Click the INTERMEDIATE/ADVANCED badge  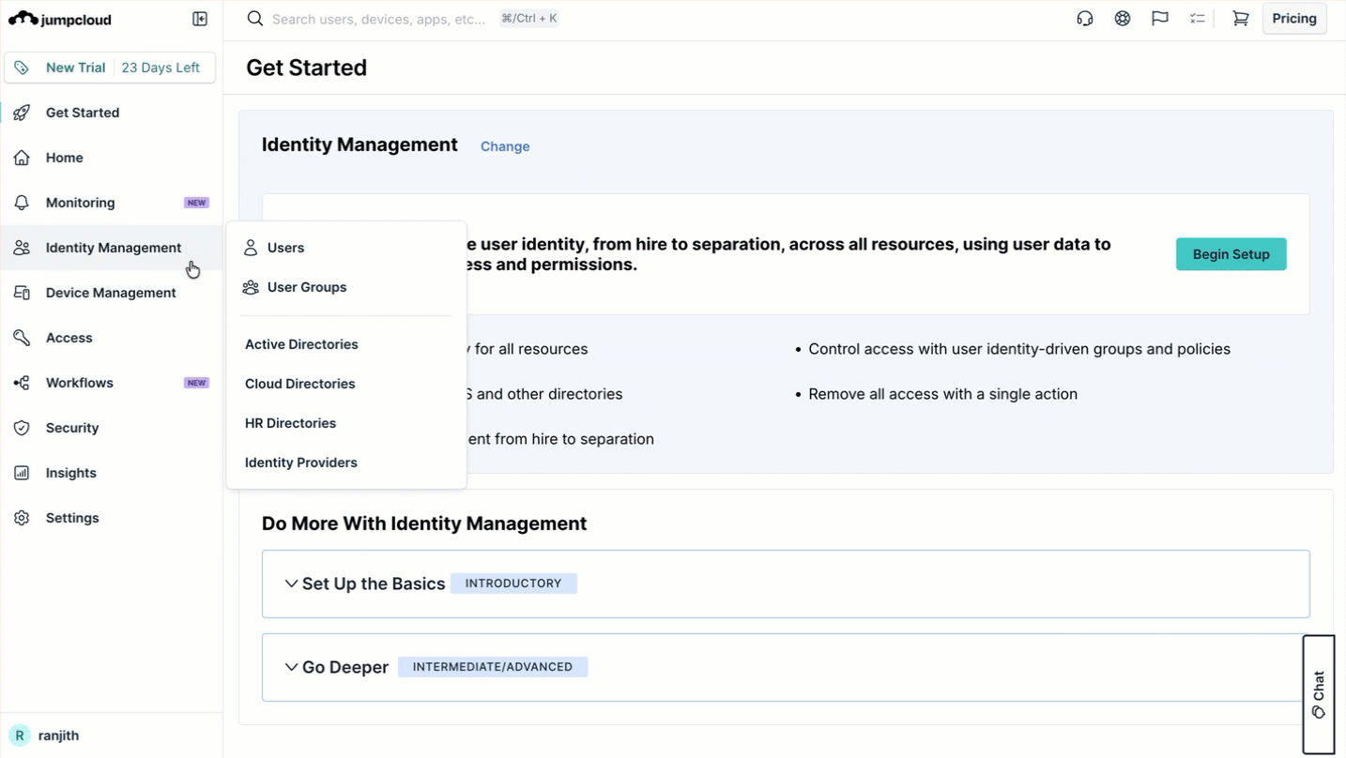tap(493, 667)
